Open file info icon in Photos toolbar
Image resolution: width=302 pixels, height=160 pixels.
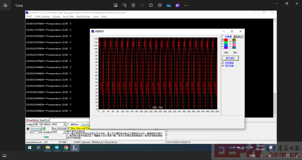[151, 5]
